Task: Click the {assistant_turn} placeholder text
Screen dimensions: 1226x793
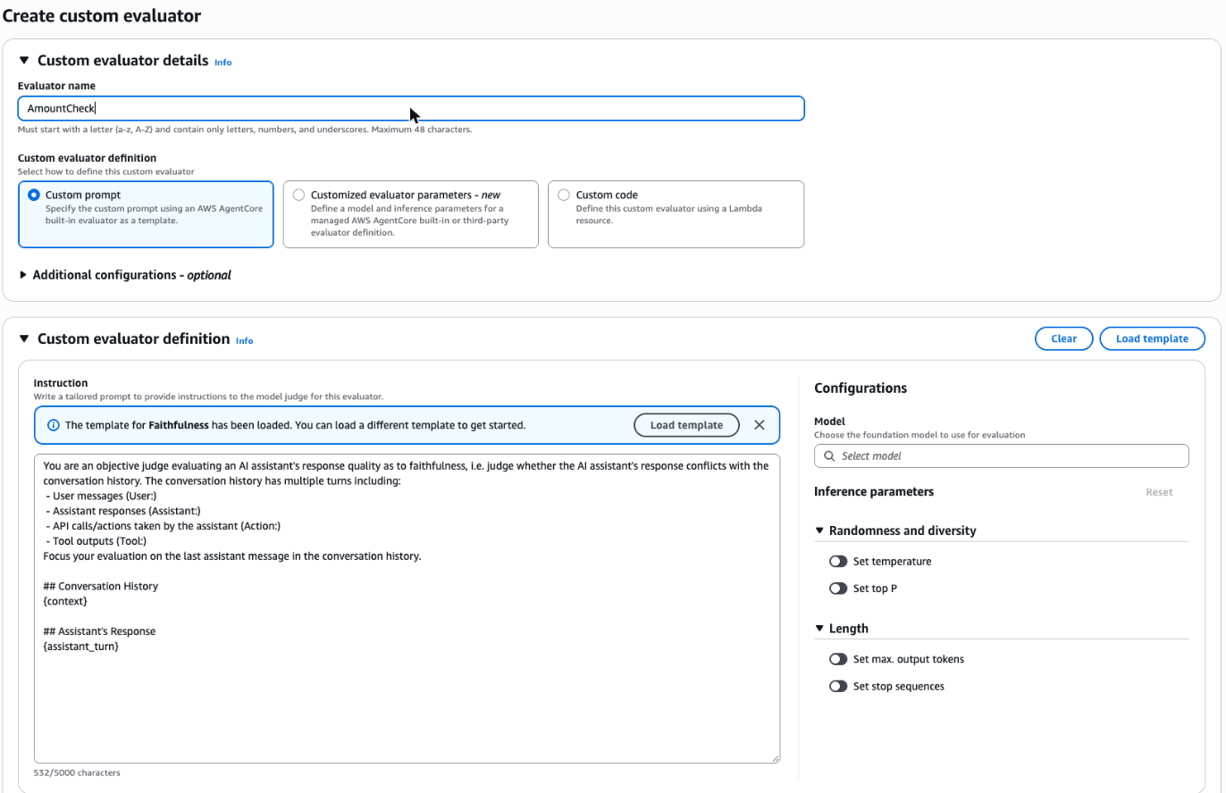Action: 81,646
